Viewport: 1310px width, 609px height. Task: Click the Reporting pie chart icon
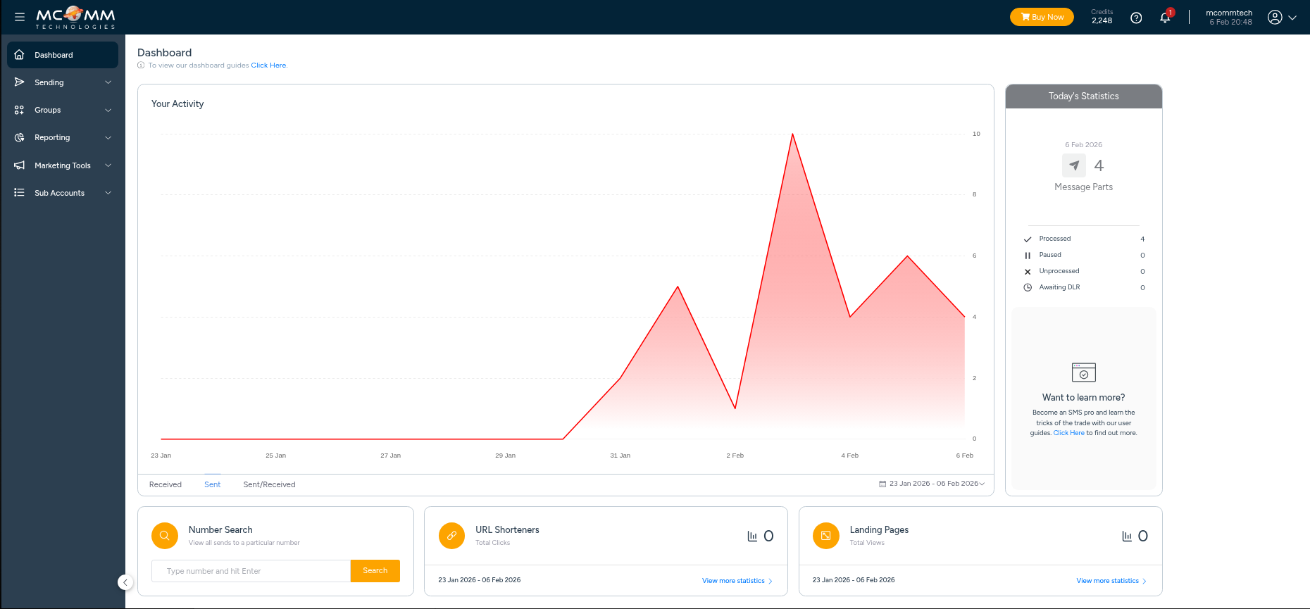click(x=20, y=137)
